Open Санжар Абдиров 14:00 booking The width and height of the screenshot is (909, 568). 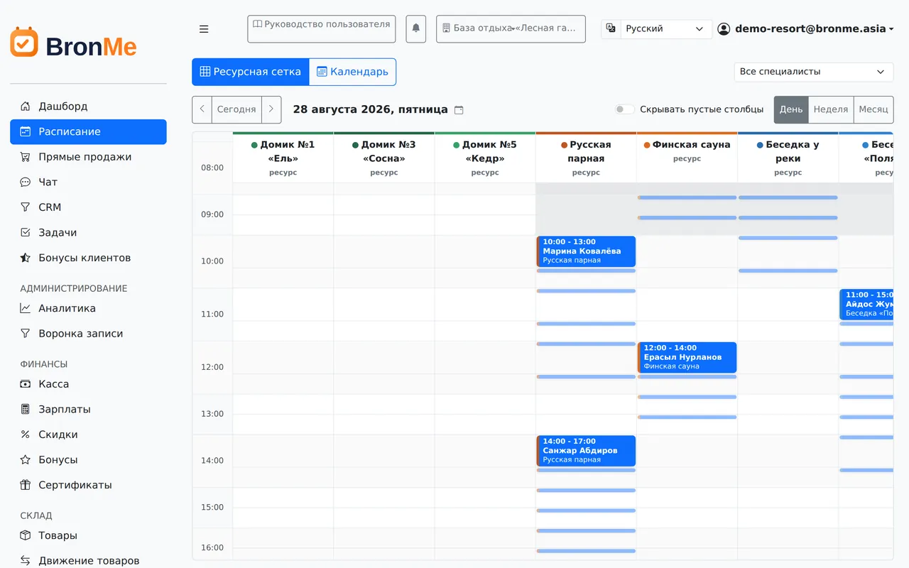(x=586, y=451)
